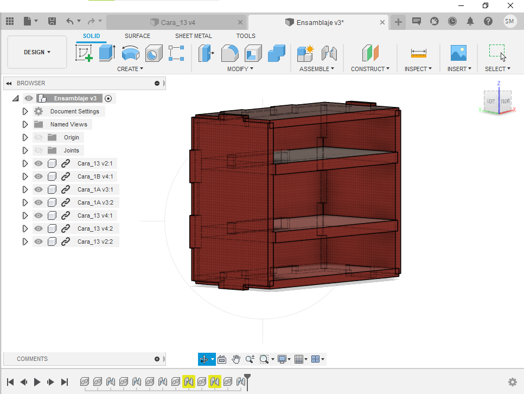Screen dimensions: 524x394
Task: Hide the Ensamblaje v3 root component
Action: (x=29, y=98)
